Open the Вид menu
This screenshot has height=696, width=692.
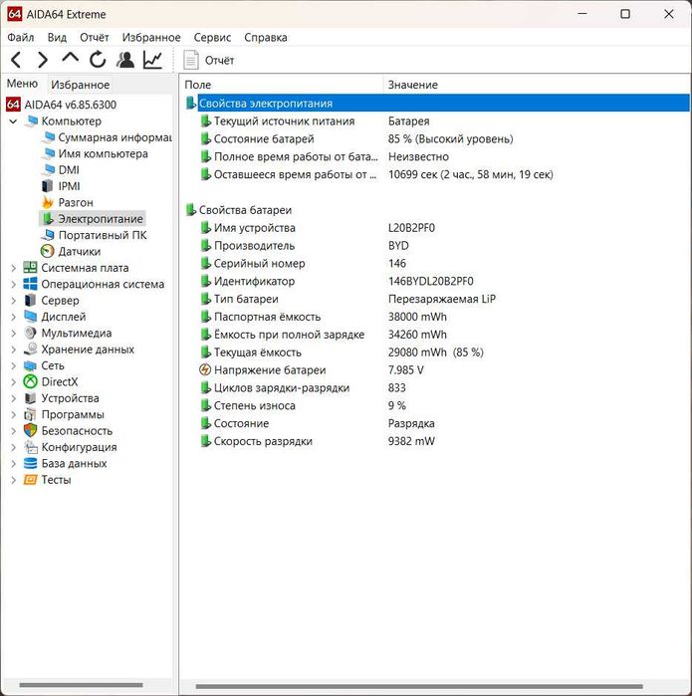57,37
